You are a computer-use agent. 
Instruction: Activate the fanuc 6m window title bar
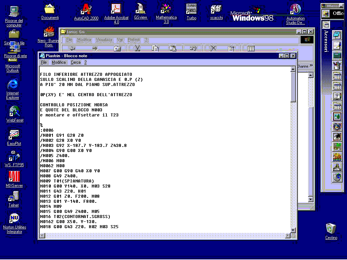click(x=177, y=32)
